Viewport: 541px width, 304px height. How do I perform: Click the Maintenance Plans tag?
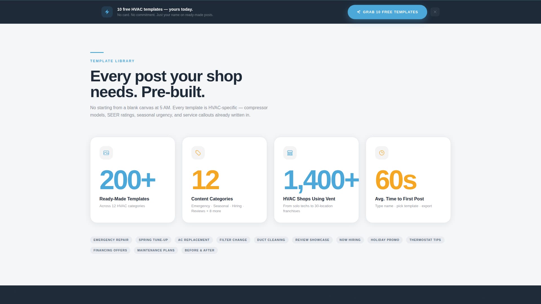156,250
